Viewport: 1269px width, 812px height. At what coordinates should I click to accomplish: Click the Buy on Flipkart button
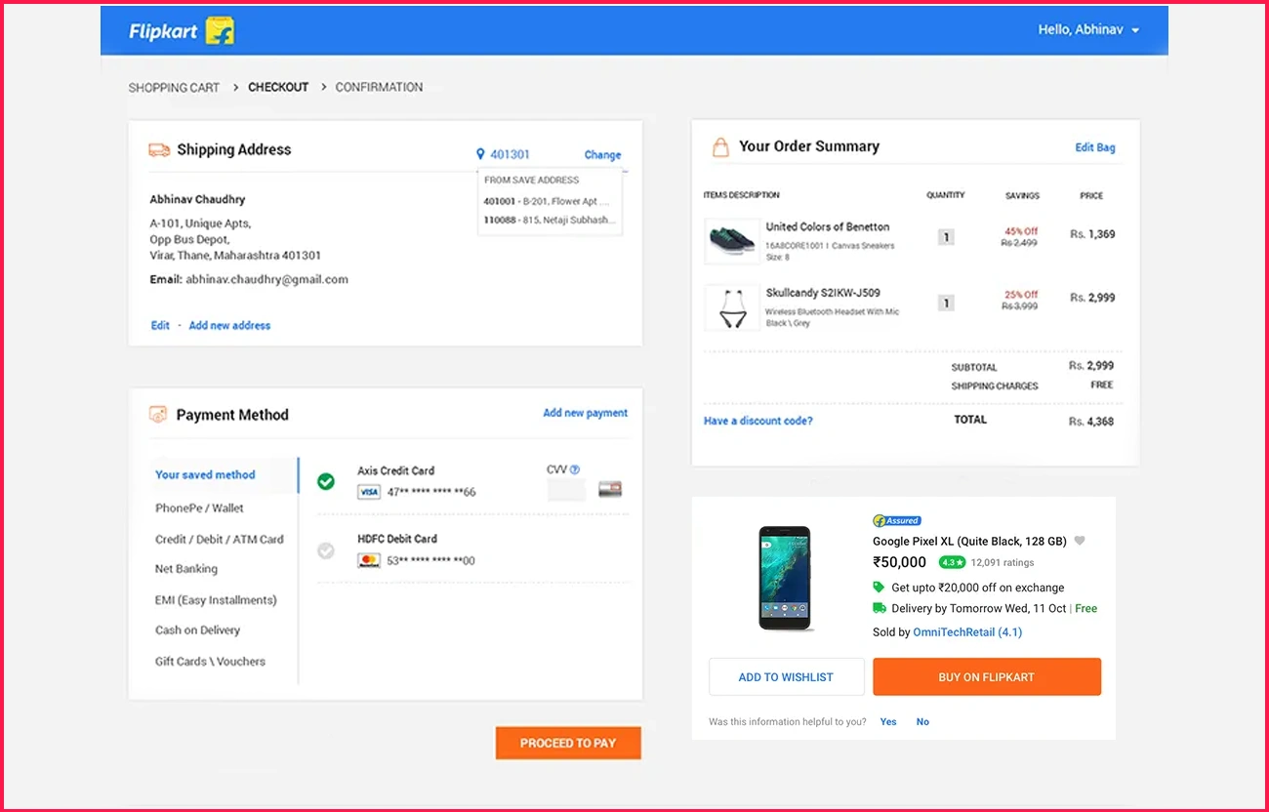coord(986,676)
